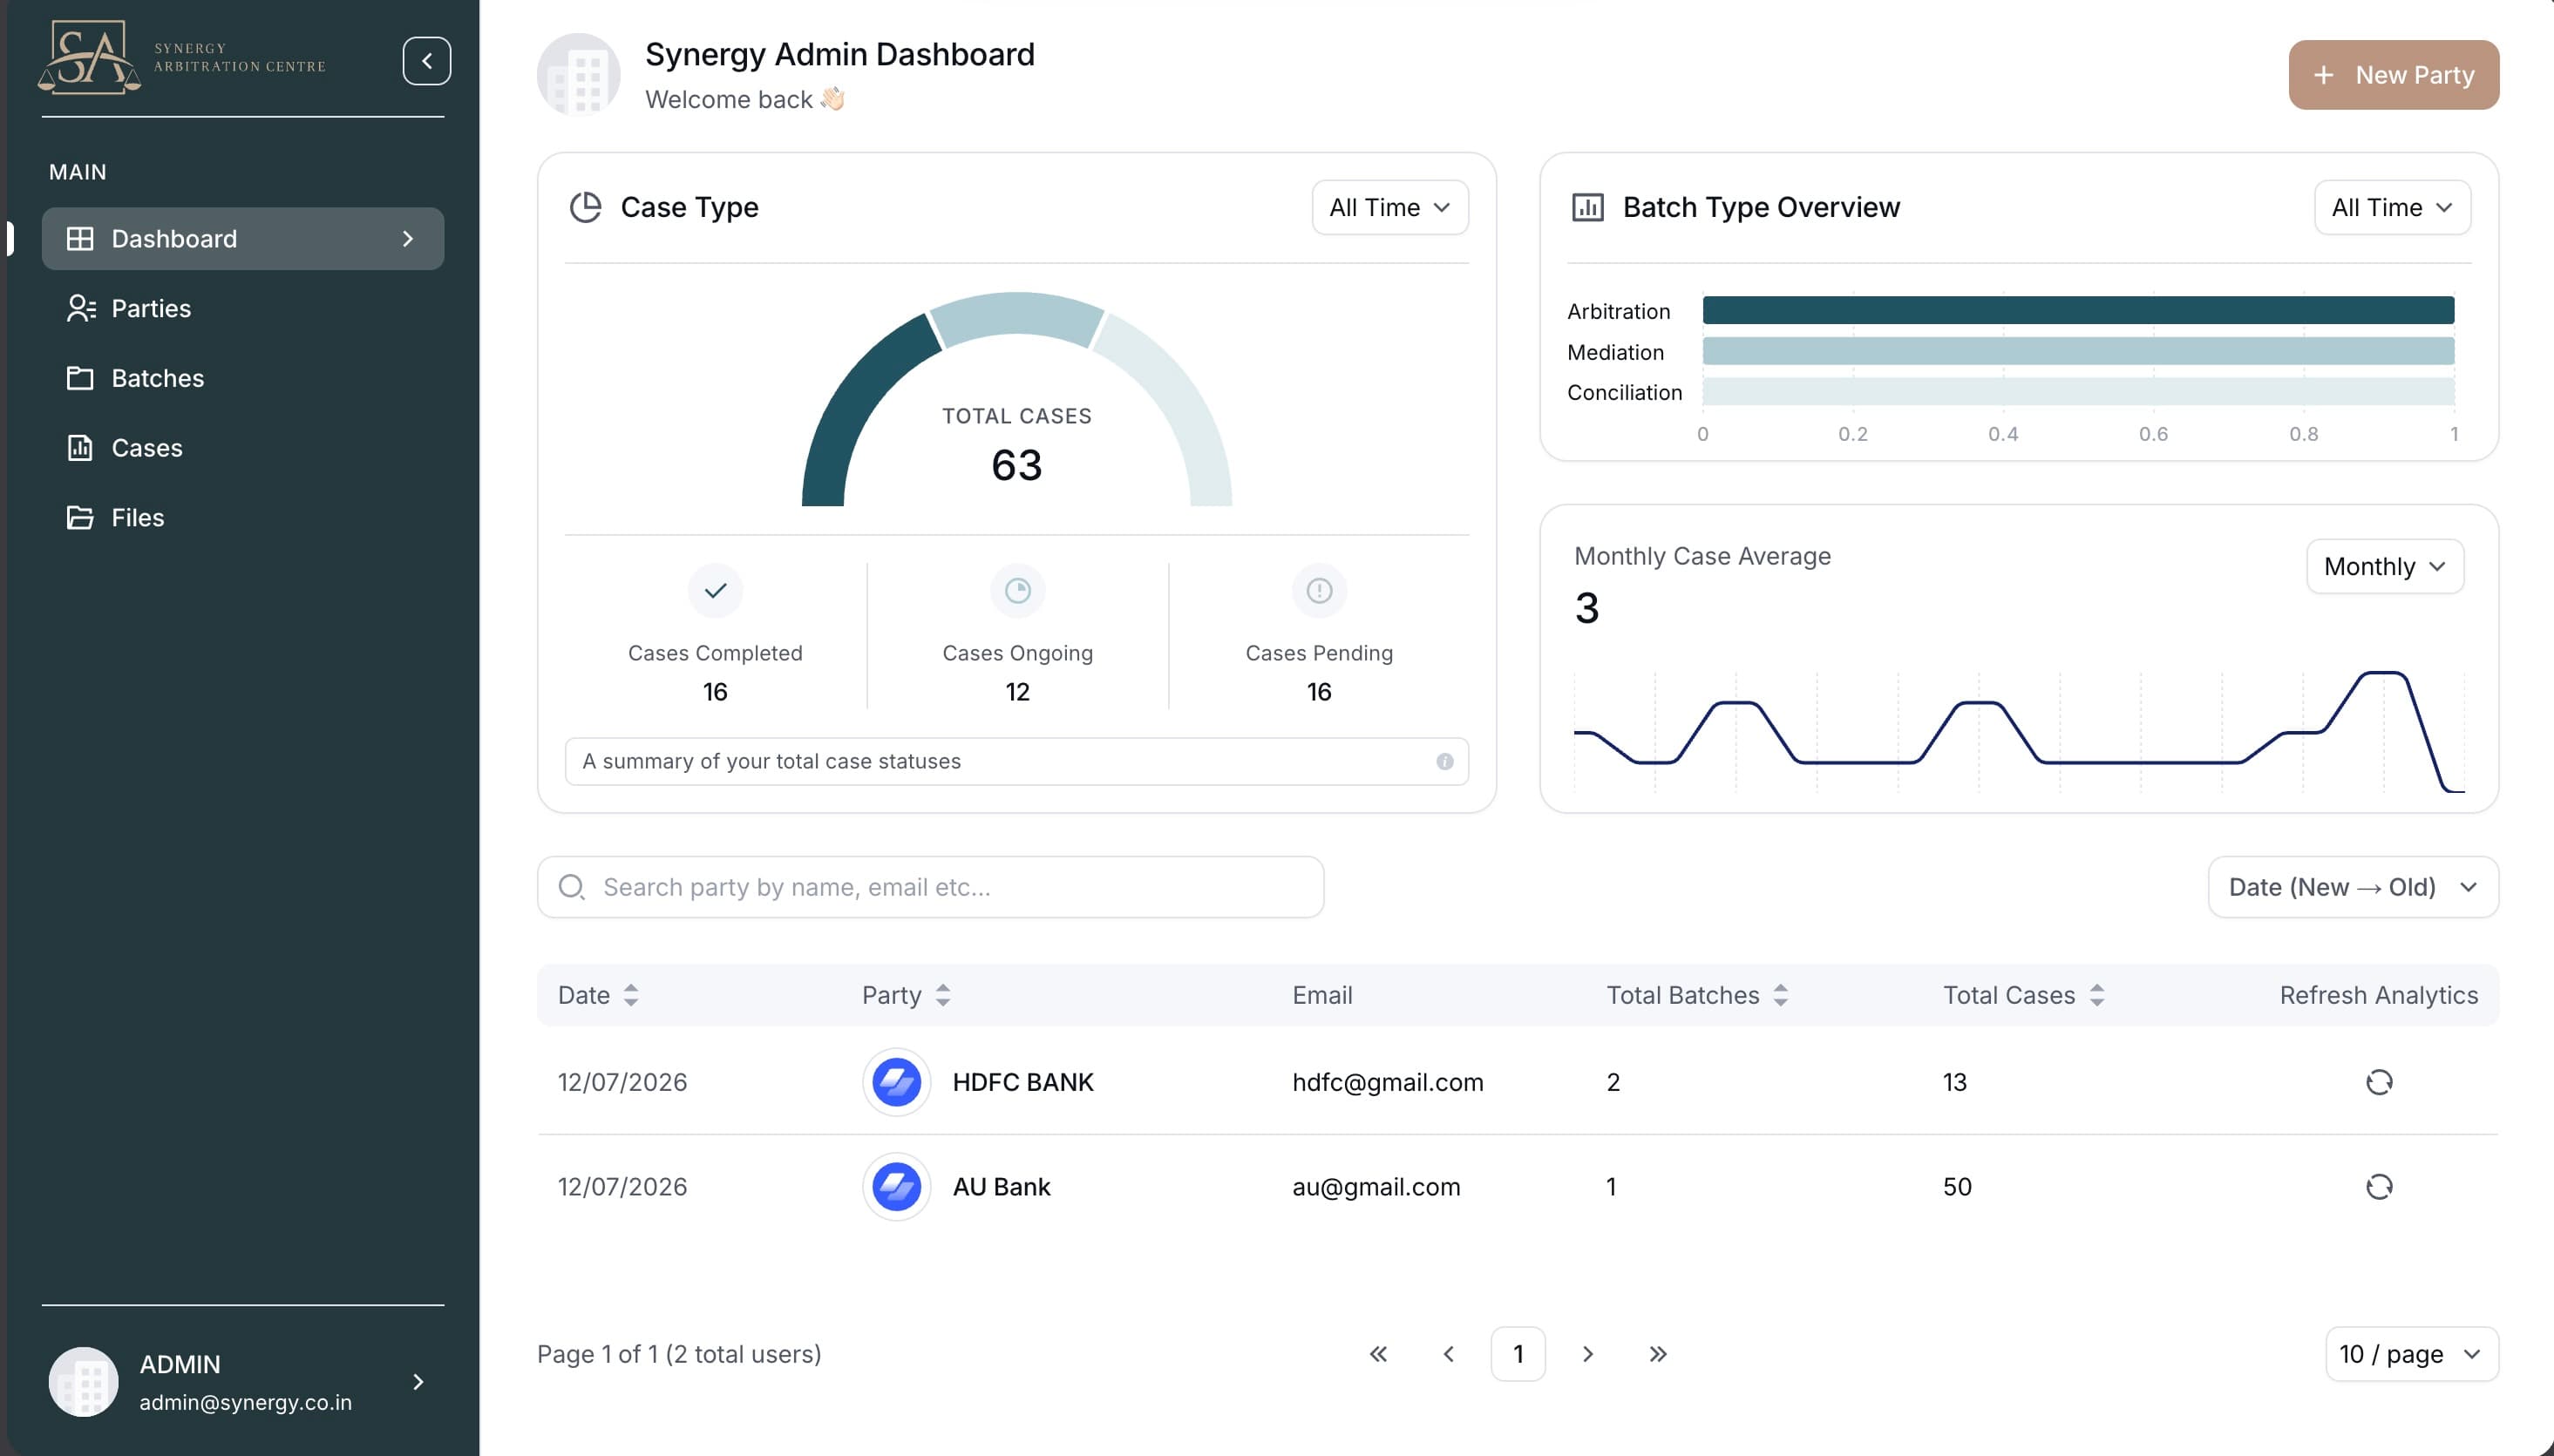Collapse the sidebar with the arrow button
Image resolution: width=2554 pixels, height=1456 pixels.
tap(426, 61)
